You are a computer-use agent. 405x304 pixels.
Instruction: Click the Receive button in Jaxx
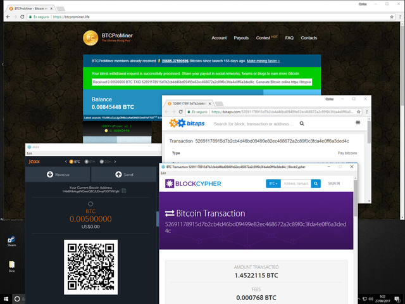pos(58,175)
